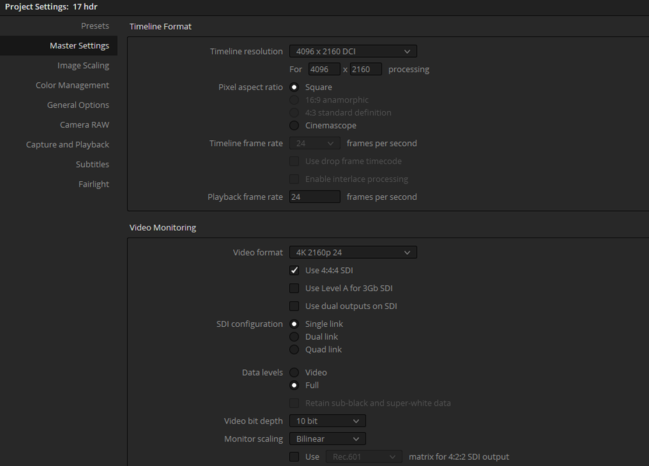Expand the Timeline resolution dropdown
The height and width of the screenshot is (466, 649).
pos(353,51)
